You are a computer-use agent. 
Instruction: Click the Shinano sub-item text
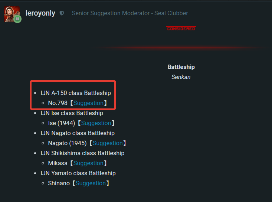tap(59, 183)
